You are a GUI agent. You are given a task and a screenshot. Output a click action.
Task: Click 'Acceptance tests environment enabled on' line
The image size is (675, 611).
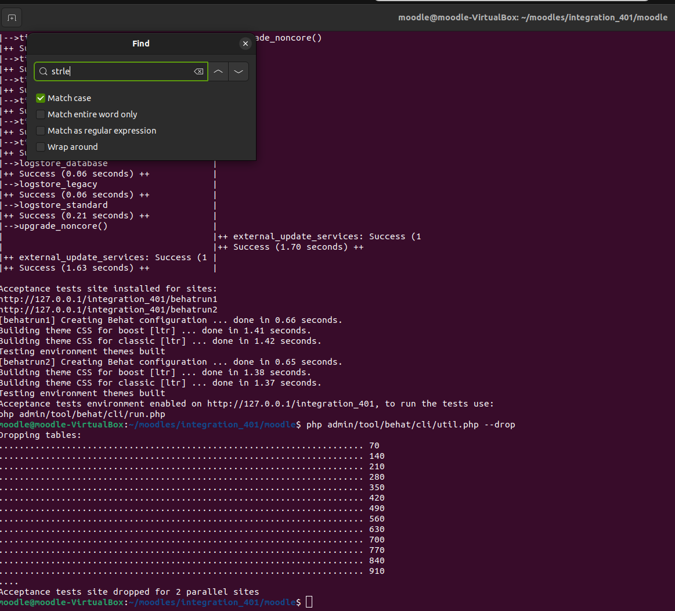(x=247, y=404)
